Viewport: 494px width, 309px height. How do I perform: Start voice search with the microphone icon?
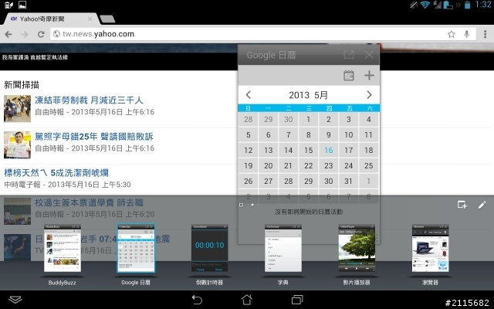click(466, 34)
